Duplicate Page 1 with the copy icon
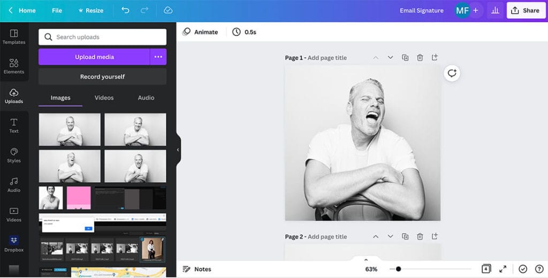548x278 pixels. pos(405,58)
